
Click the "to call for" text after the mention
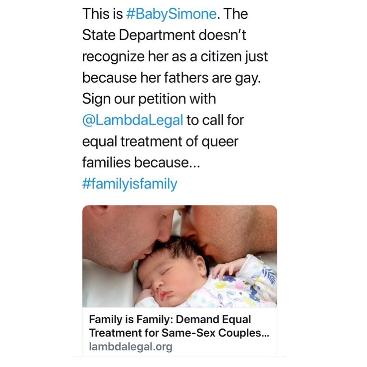[216, 121]
